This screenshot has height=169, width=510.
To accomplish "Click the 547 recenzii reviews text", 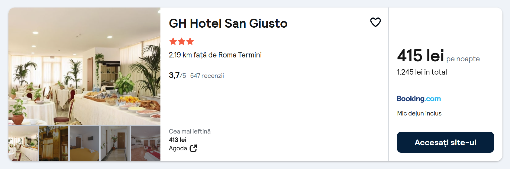I will click(207, 76).
